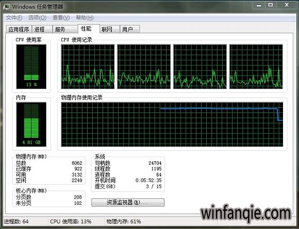Click status bar 进程数: 64
The image size is (299, 229).
(16, 222)
